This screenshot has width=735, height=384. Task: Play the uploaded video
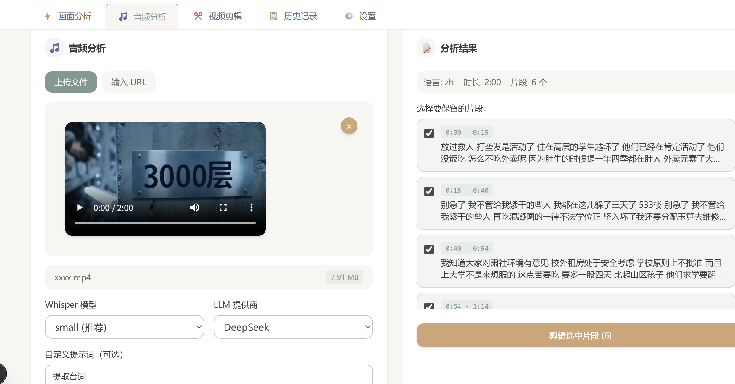point(79,207)
